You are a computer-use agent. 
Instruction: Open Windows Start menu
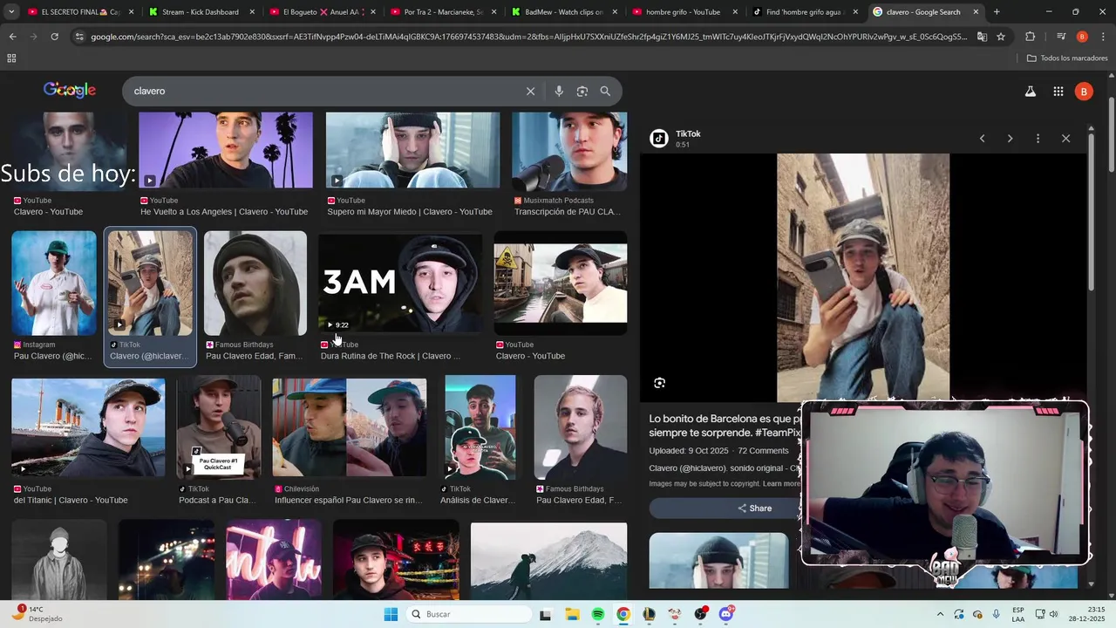pyautogui.click(x=391, y=614)
